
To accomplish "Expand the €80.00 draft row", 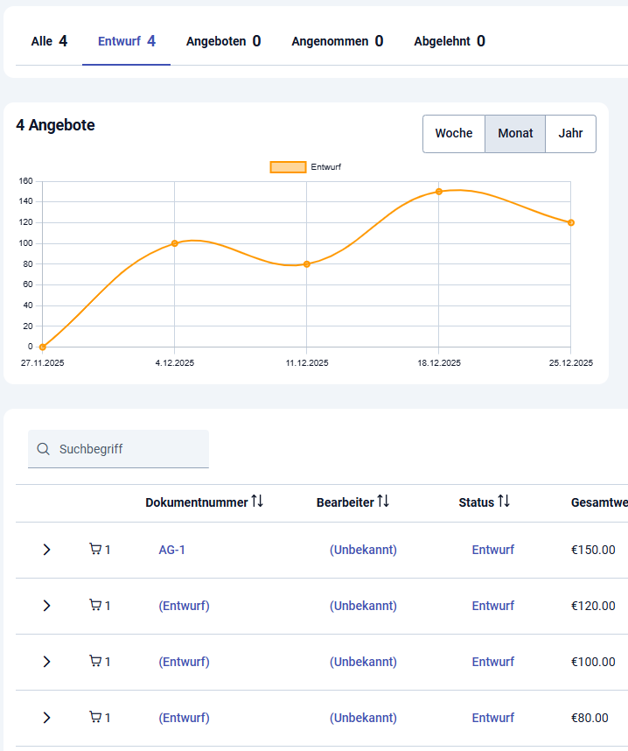I will pyautogui.click(x=47, y=718).
